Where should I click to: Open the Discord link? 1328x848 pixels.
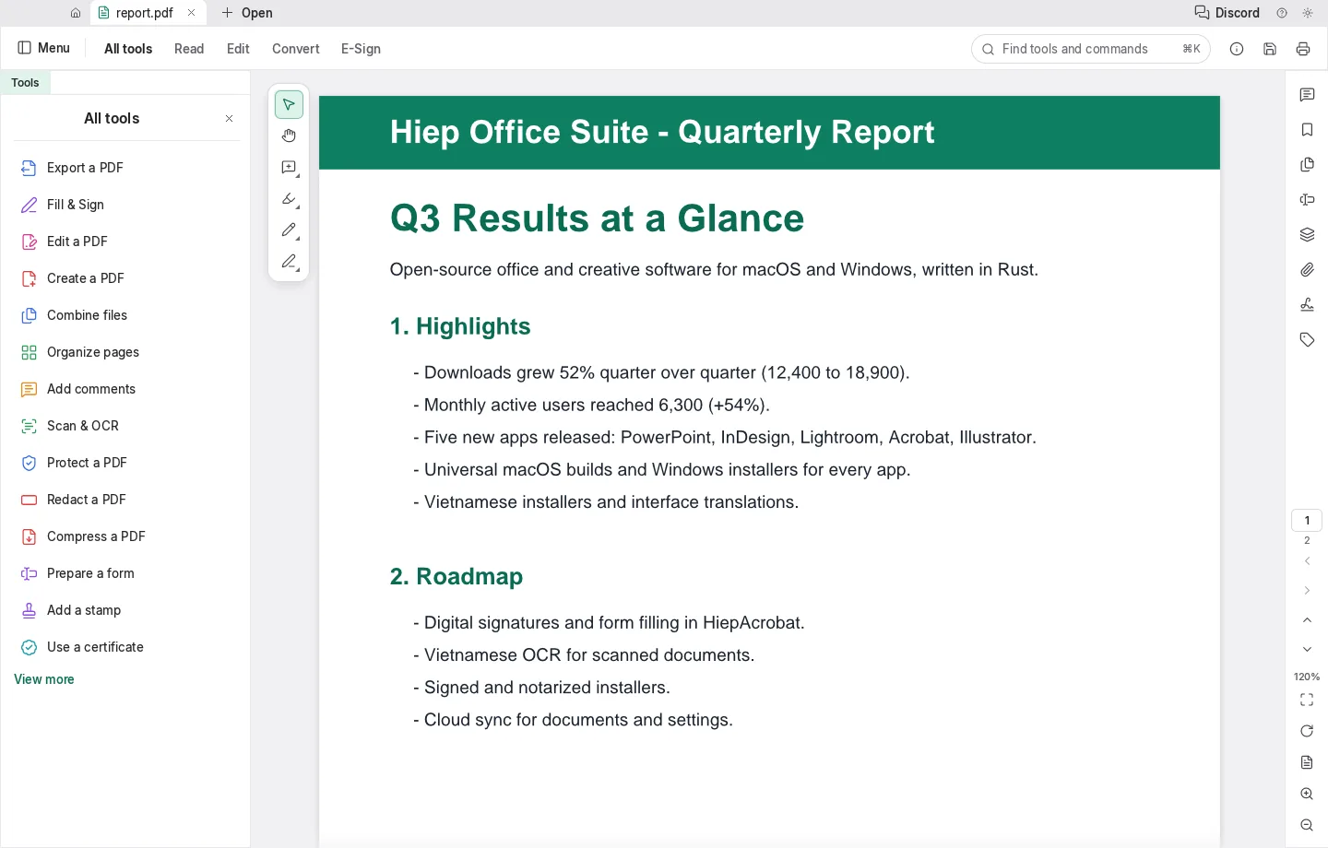pyautogui.click(x=1227, y=13)
